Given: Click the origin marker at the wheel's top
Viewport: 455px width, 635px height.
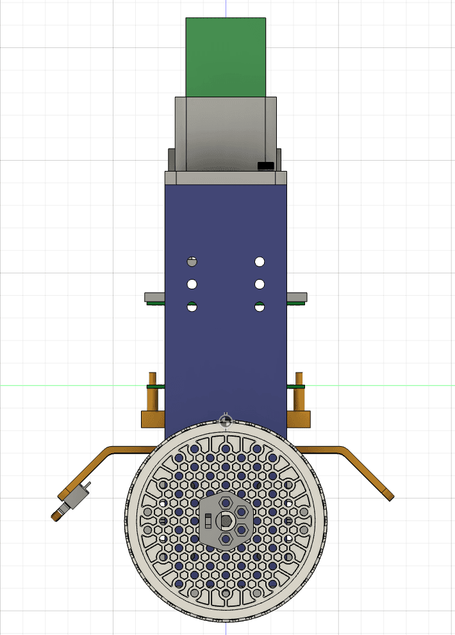Looking at the screenshot, I should coord(226,421).
